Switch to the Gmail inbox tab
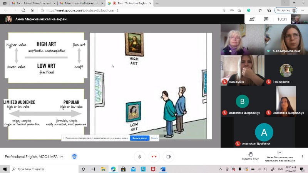Viewport: 308px width, 173px height. tap(80, 3)
